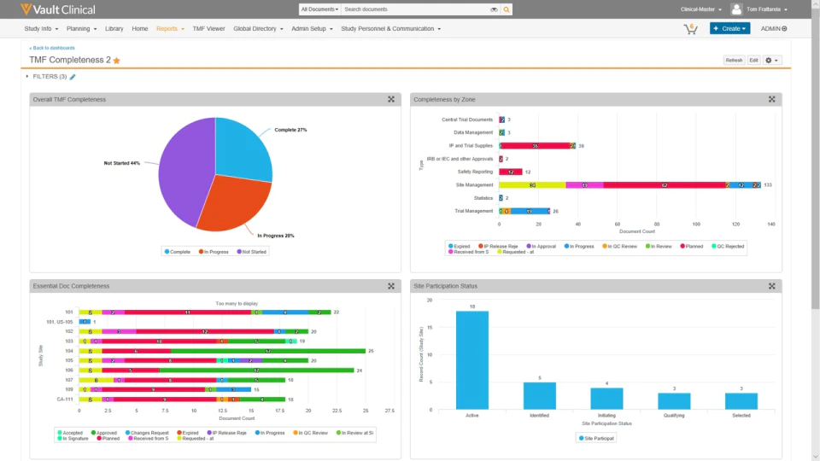Click the pencil icon to edit filters
This screenshot has width=820, height=461.
(73, 77)
